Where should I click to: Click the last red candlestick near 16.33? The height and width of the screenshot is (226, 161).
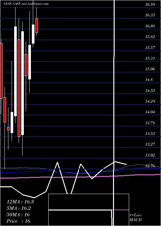tap(37, 26)
